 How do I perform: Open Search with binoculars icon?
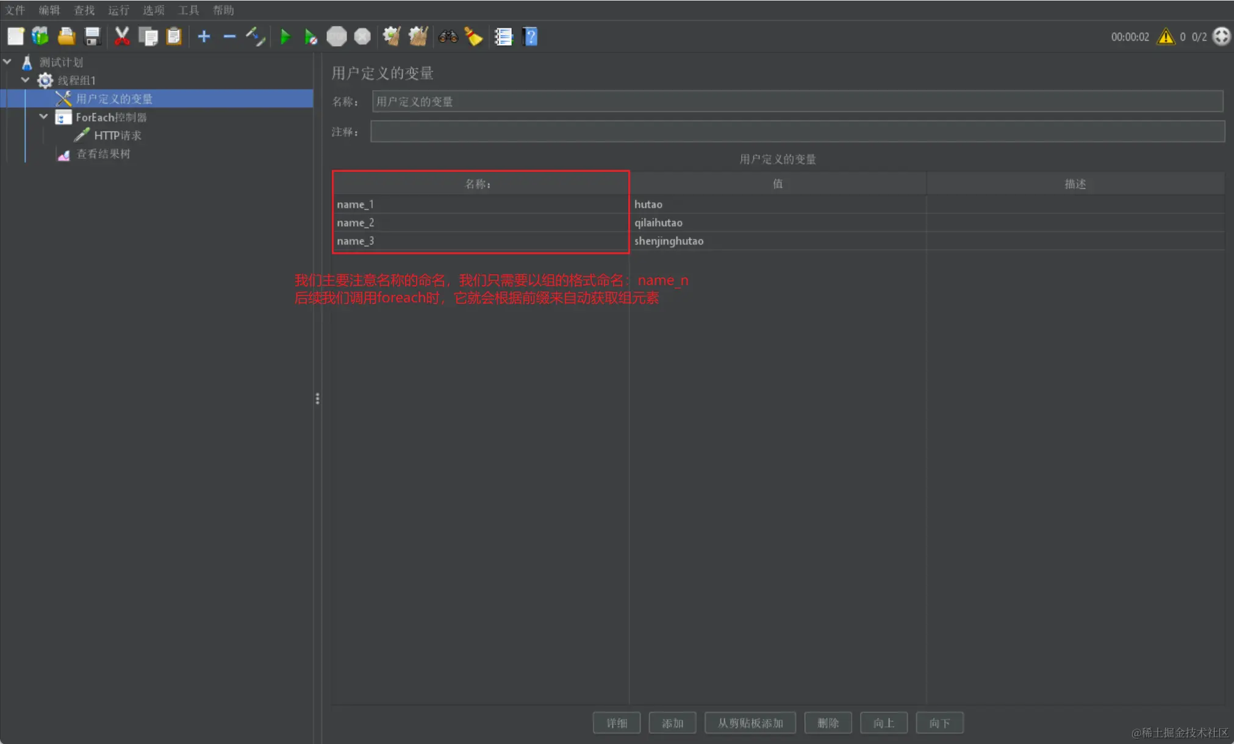point(448,37)
